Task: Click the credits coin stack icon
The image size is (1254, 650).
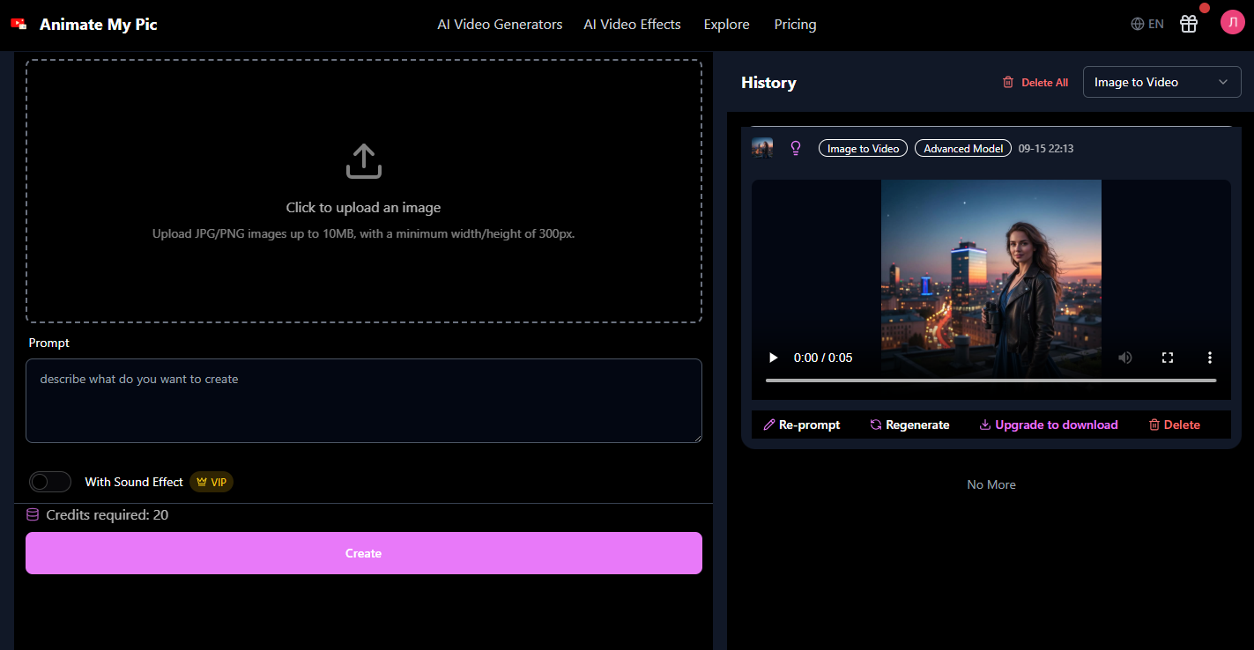Action: point(33,515)
